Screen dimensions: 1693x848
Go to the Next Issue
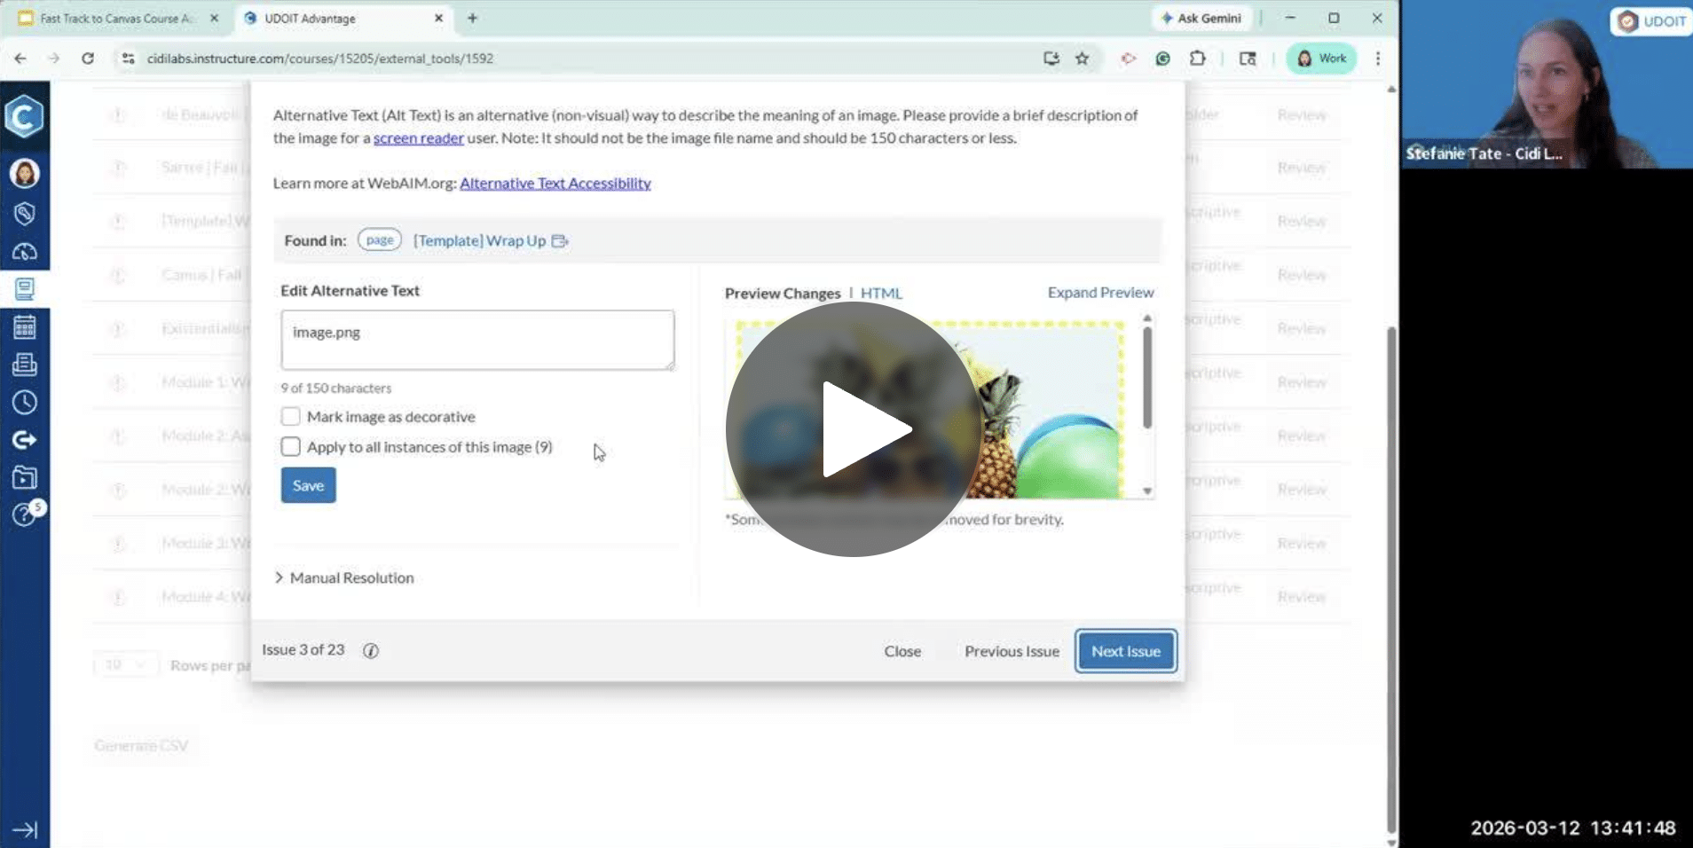coord(1125,651)
